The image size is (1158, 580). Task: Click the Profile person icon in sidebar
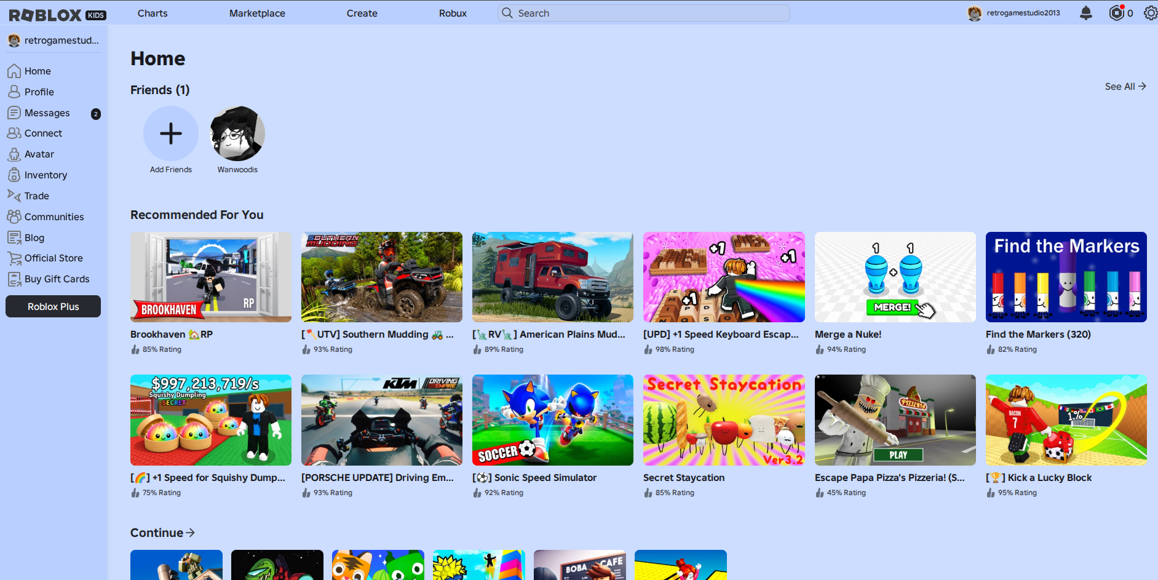pos(14,92)
